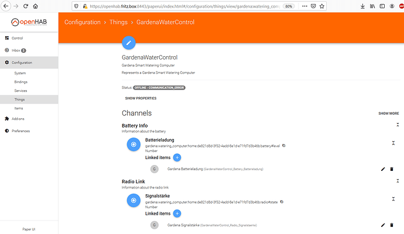Collapse the Battery Info channel group

pyautogui.click(x=398, y=125)
